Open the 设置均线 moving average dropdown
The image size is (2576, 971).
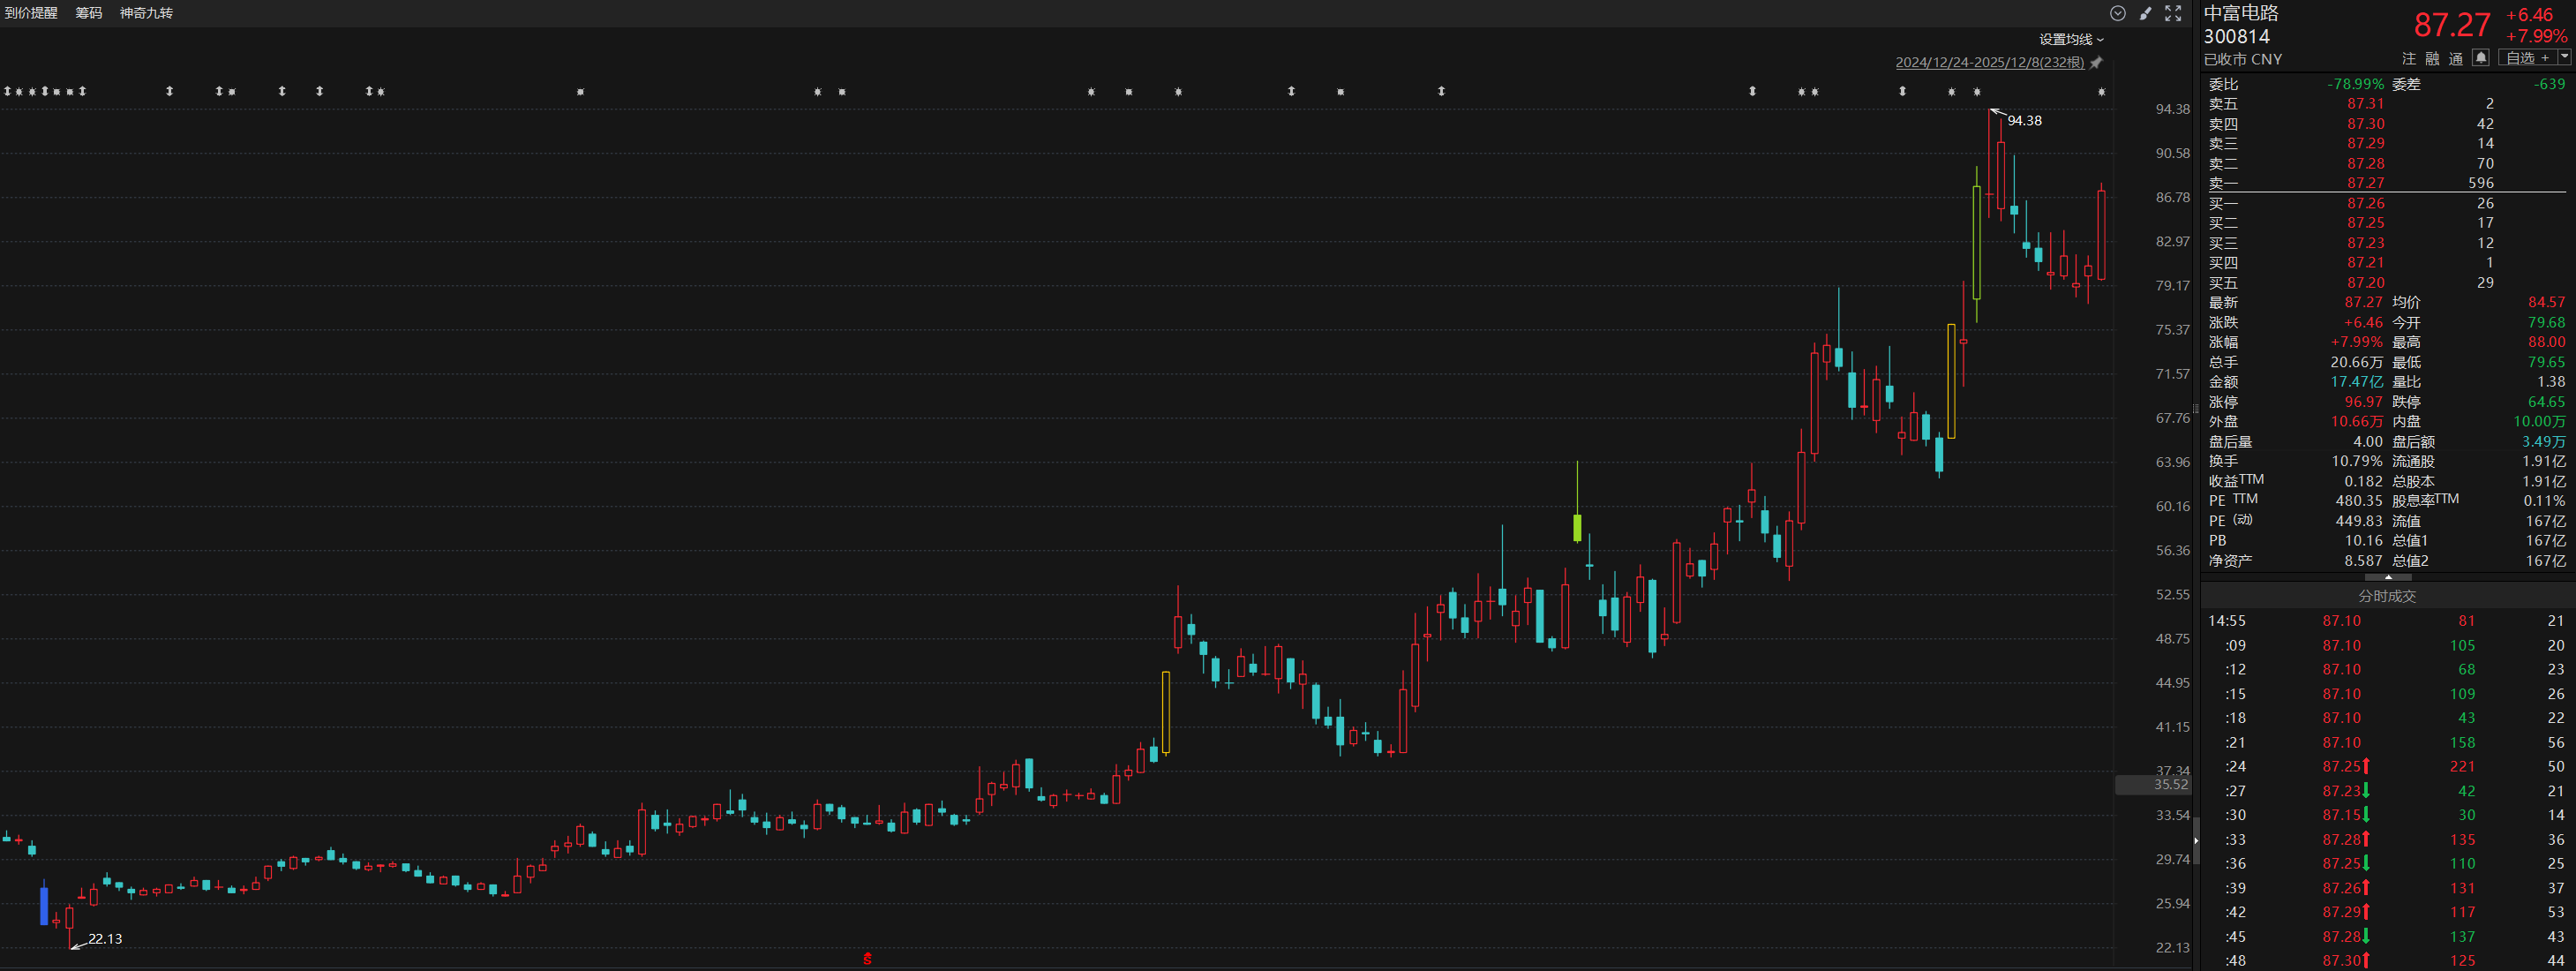pyautogui.click(x=2071, y=39)
